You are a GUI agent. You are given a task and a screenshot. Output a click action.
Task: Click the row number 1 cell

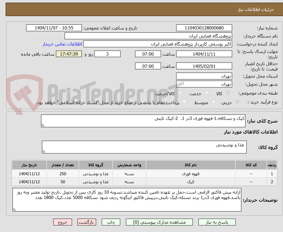pos(272,174)
